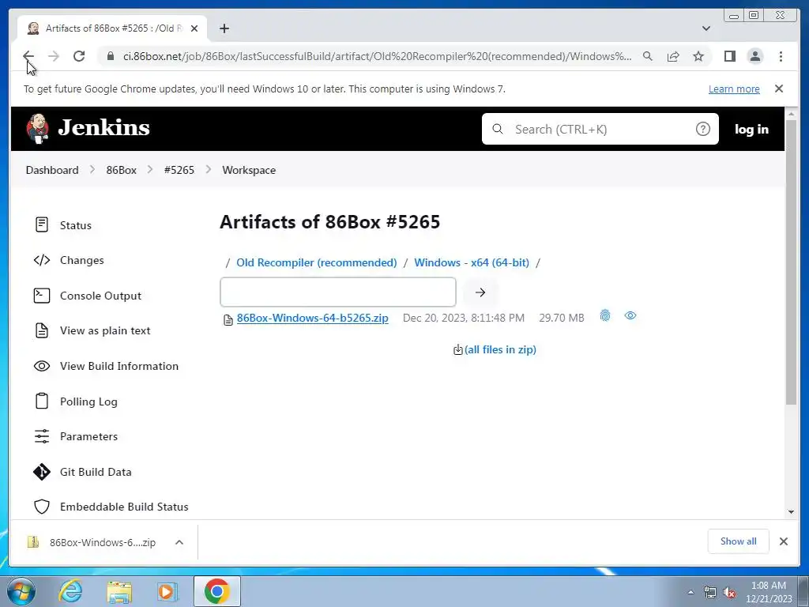
Task: Open Windows Explorer from taskbar
Action: 119,591
